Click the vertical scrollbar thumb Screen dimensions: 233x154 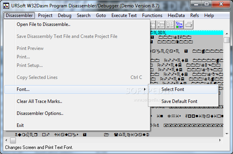(x=227, y=40)
